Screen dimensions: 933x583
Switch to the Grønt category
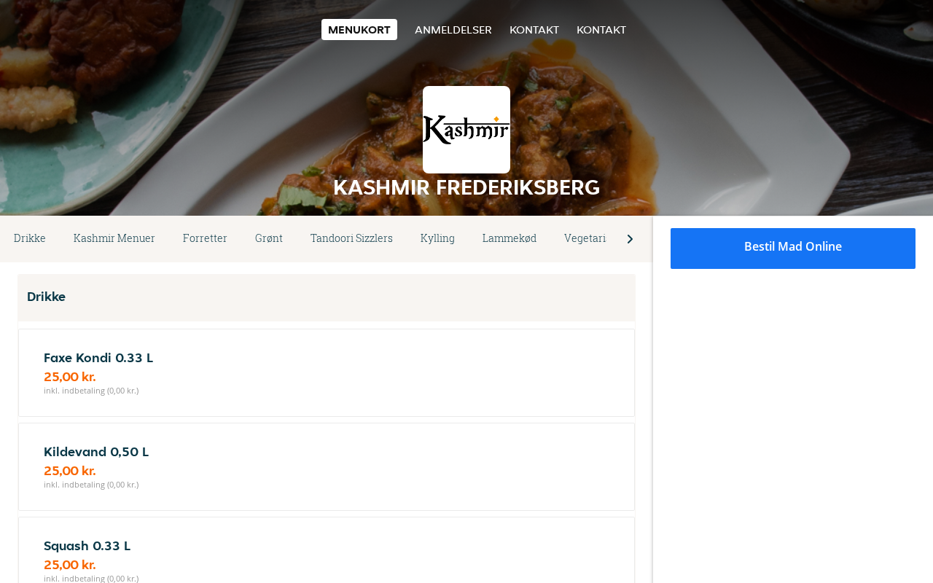269,238
